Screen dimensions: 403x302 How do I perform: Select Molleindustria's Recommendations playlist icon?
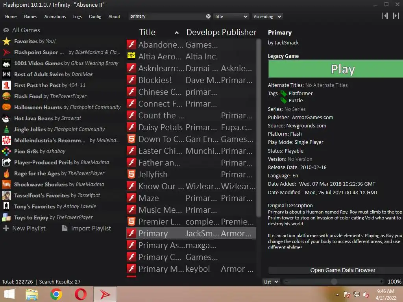[x=6, y=140]
